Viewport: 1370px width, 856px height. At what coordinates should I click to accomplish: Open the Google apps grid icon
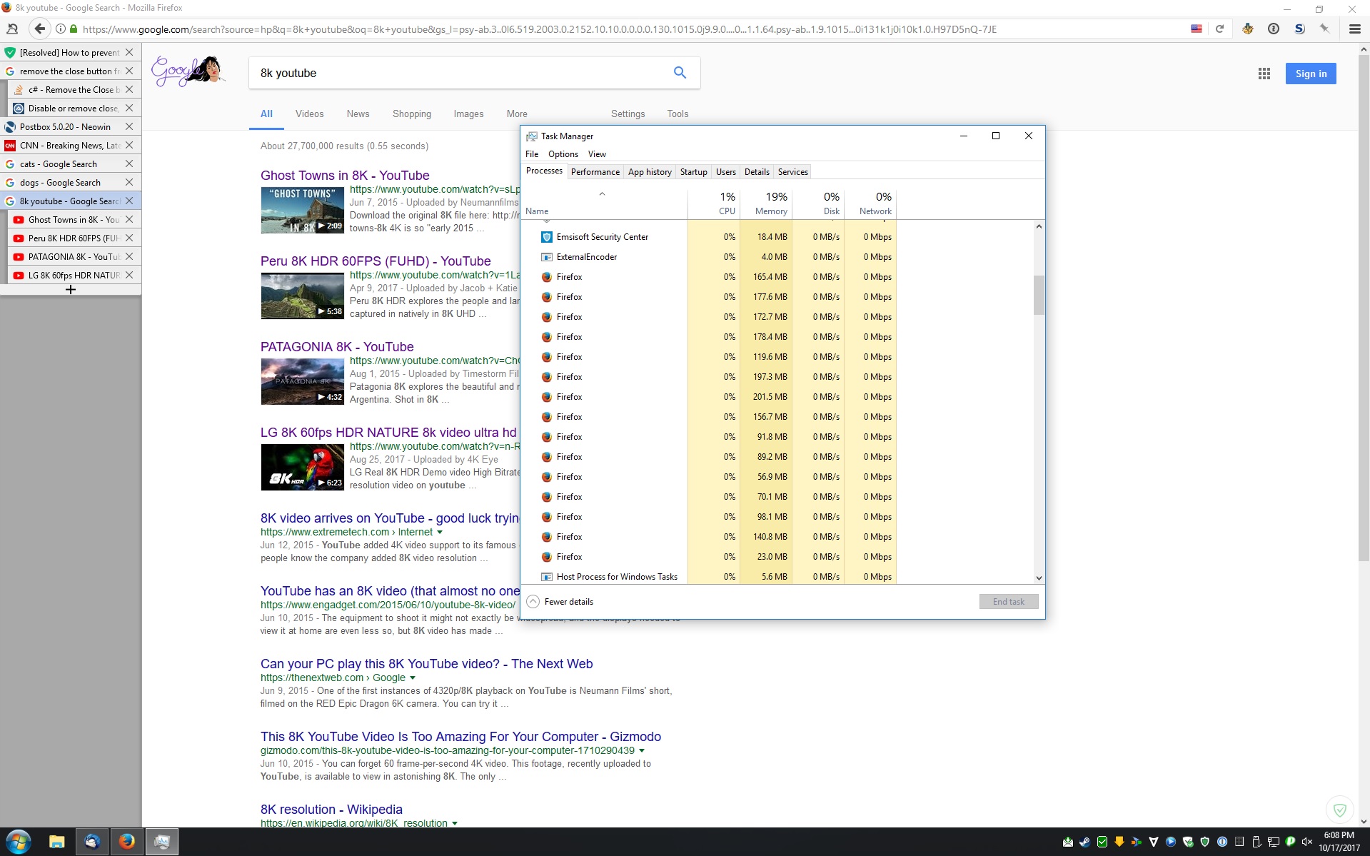pos(1264,74)
